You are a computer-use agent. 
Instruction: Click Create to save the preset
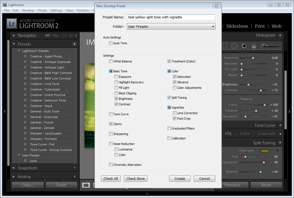180,178
